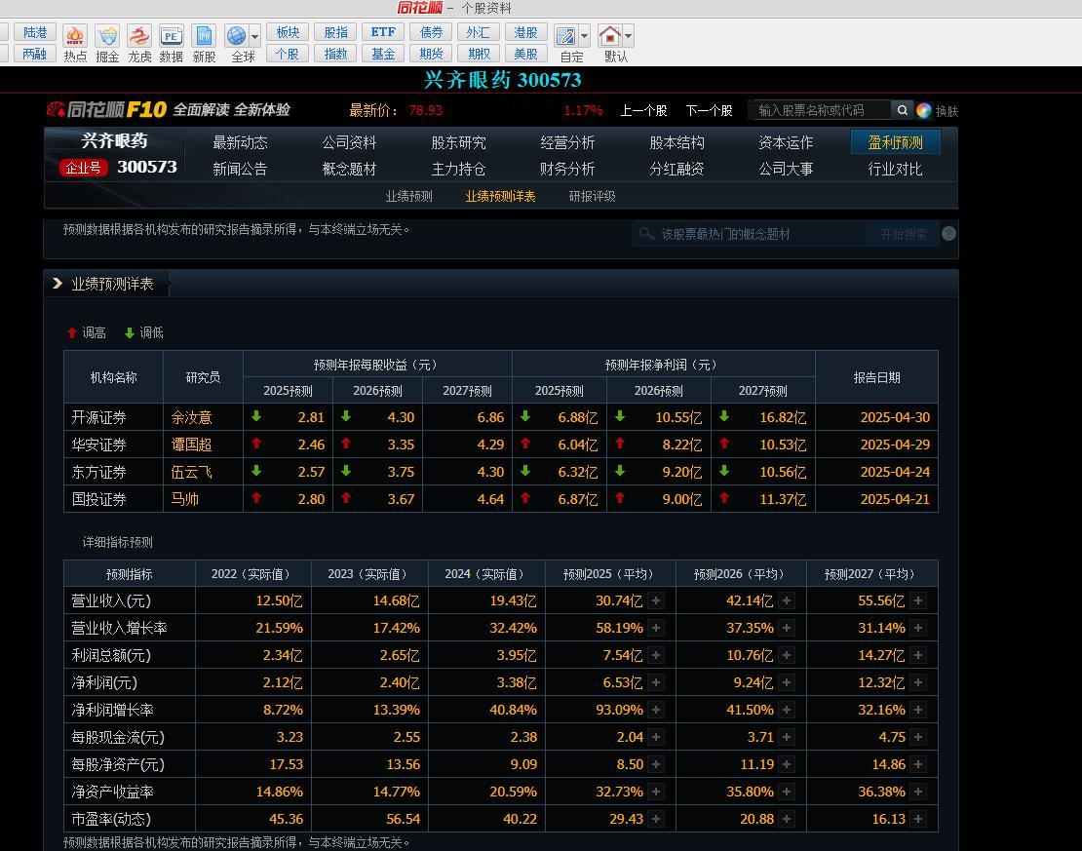Screen dimensions: 1082x851
Task: Click the 股指 toolbar button
Action: tap(335, 32)
